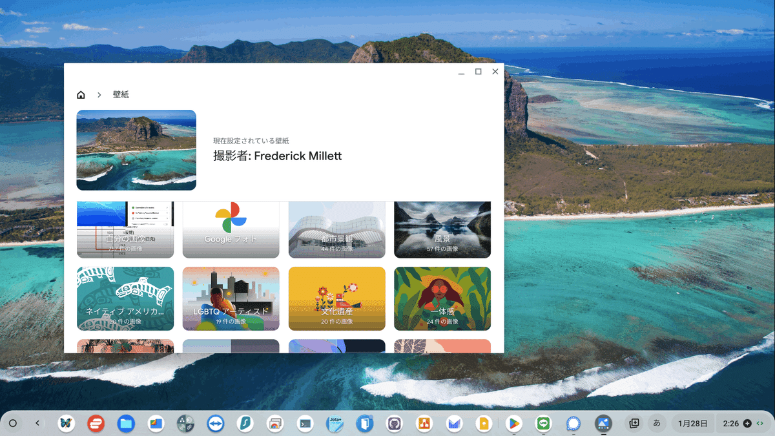Open the grey four-segment circle app icon
Viewport: 775px width, 436px height.
point(185,424)
